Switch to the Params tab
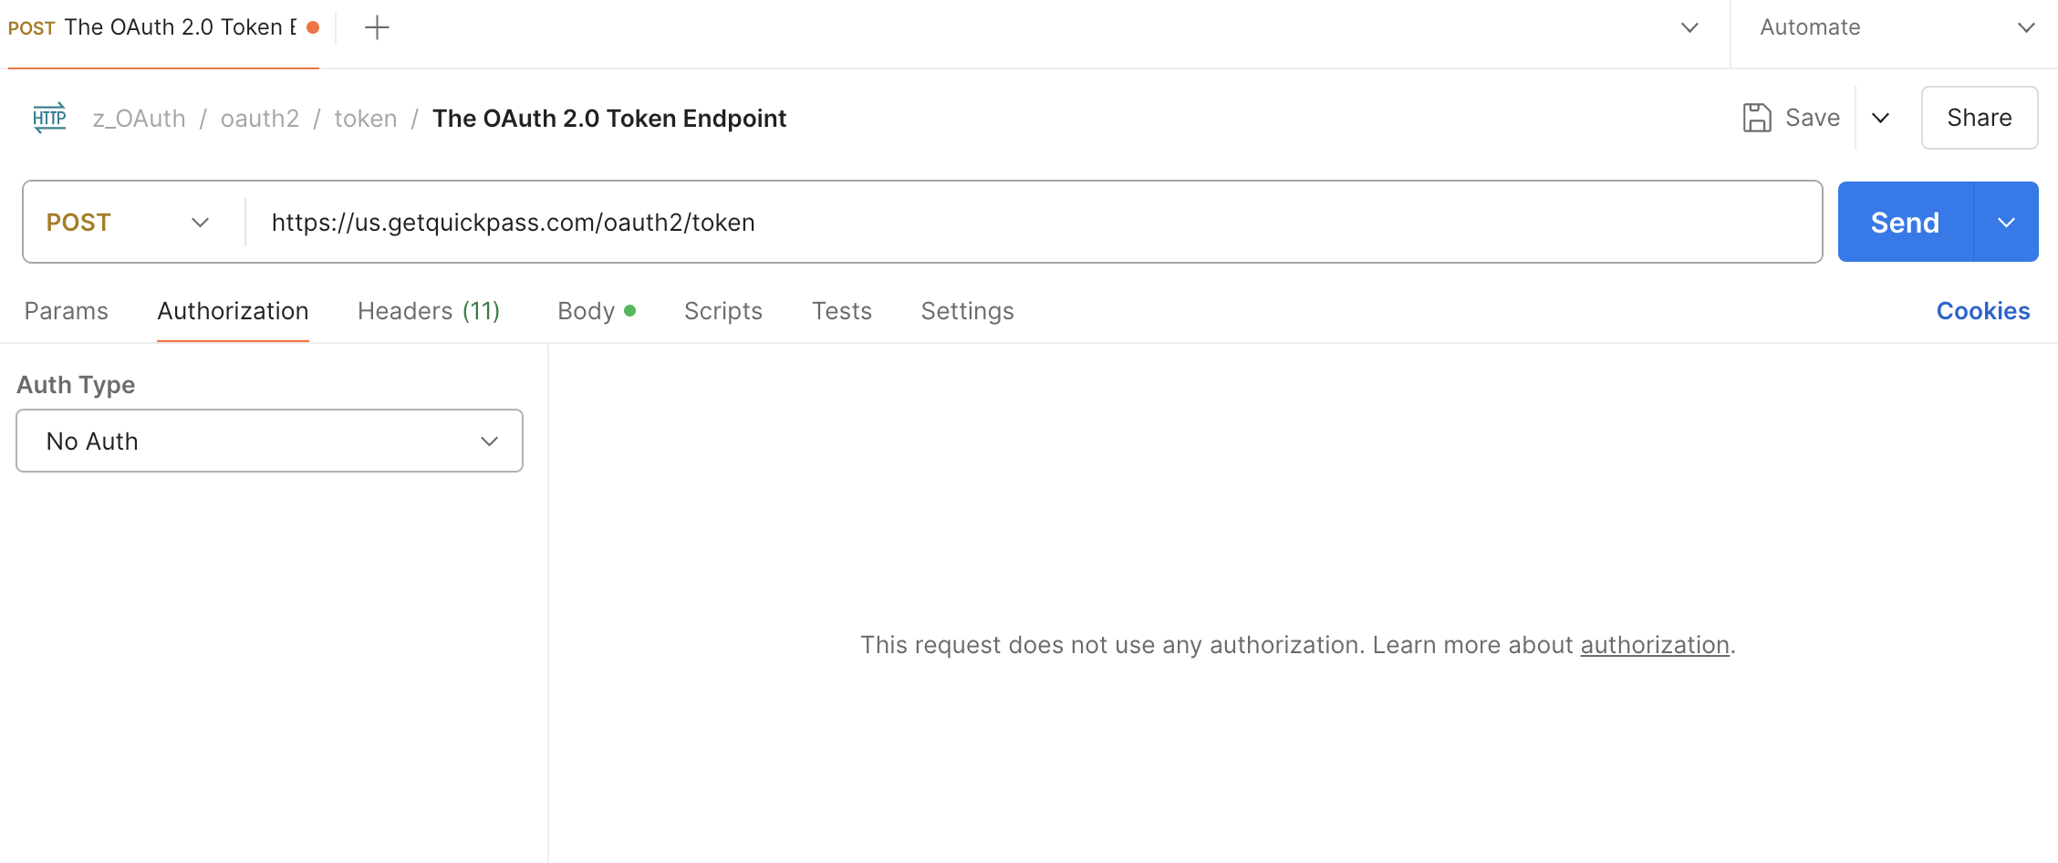 67,311
